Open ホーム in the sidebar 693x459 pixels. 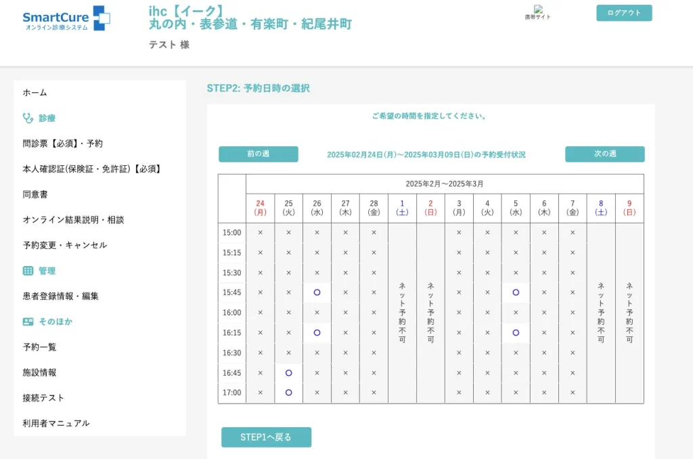point(35,93)
